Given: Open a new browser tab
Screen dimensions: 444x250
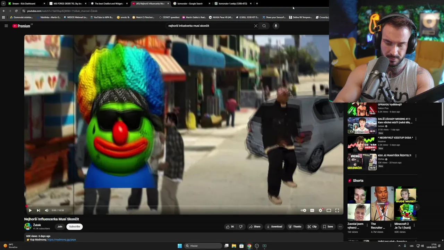Looking at the screenshot, I should point(257,3).
